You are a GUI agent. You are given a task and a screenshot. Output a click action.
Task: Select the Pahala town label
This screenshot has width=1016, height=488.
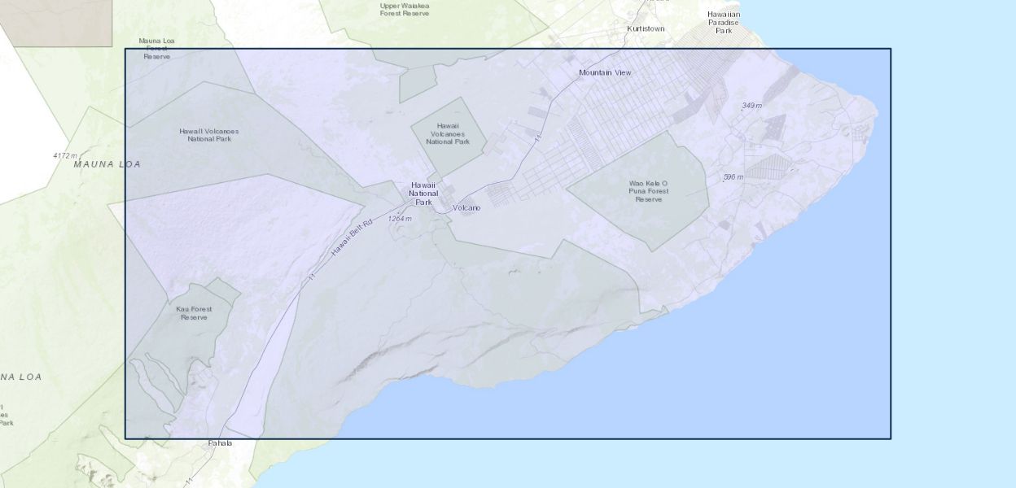(220, 443)
